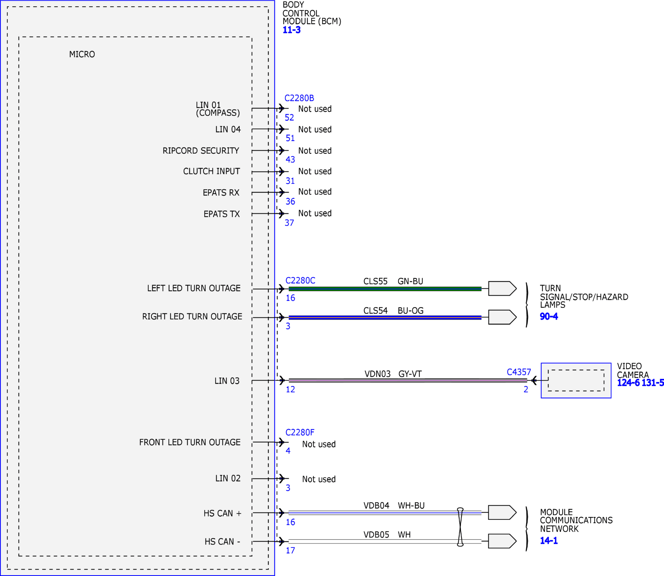Click the LEFT LED TURN OUTAGE label
Viewport: 664px width, 576px height.
click(x=194, y=288)
